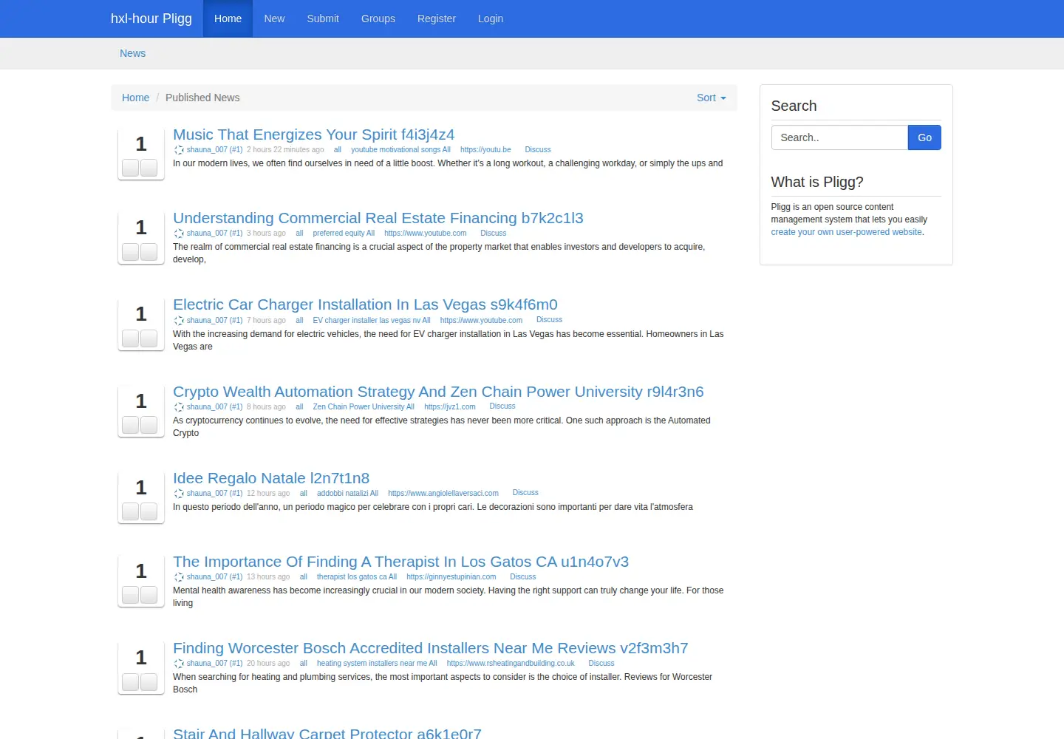Screen dimensions: 1064x739
Task: Click shauna_007 avatar under Understanding Commercial Real Estate
Action: (179, 234)
